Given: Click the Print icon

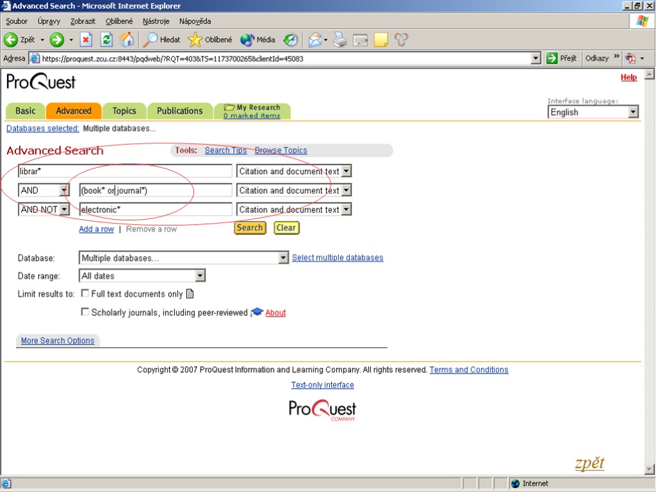Looking at the screenshot, I should pos(340,40).
